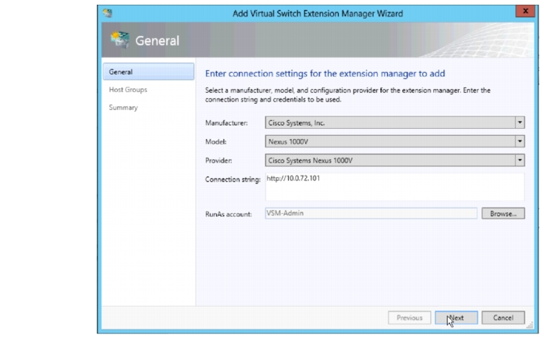Cancel the wizard

(503, 318)
